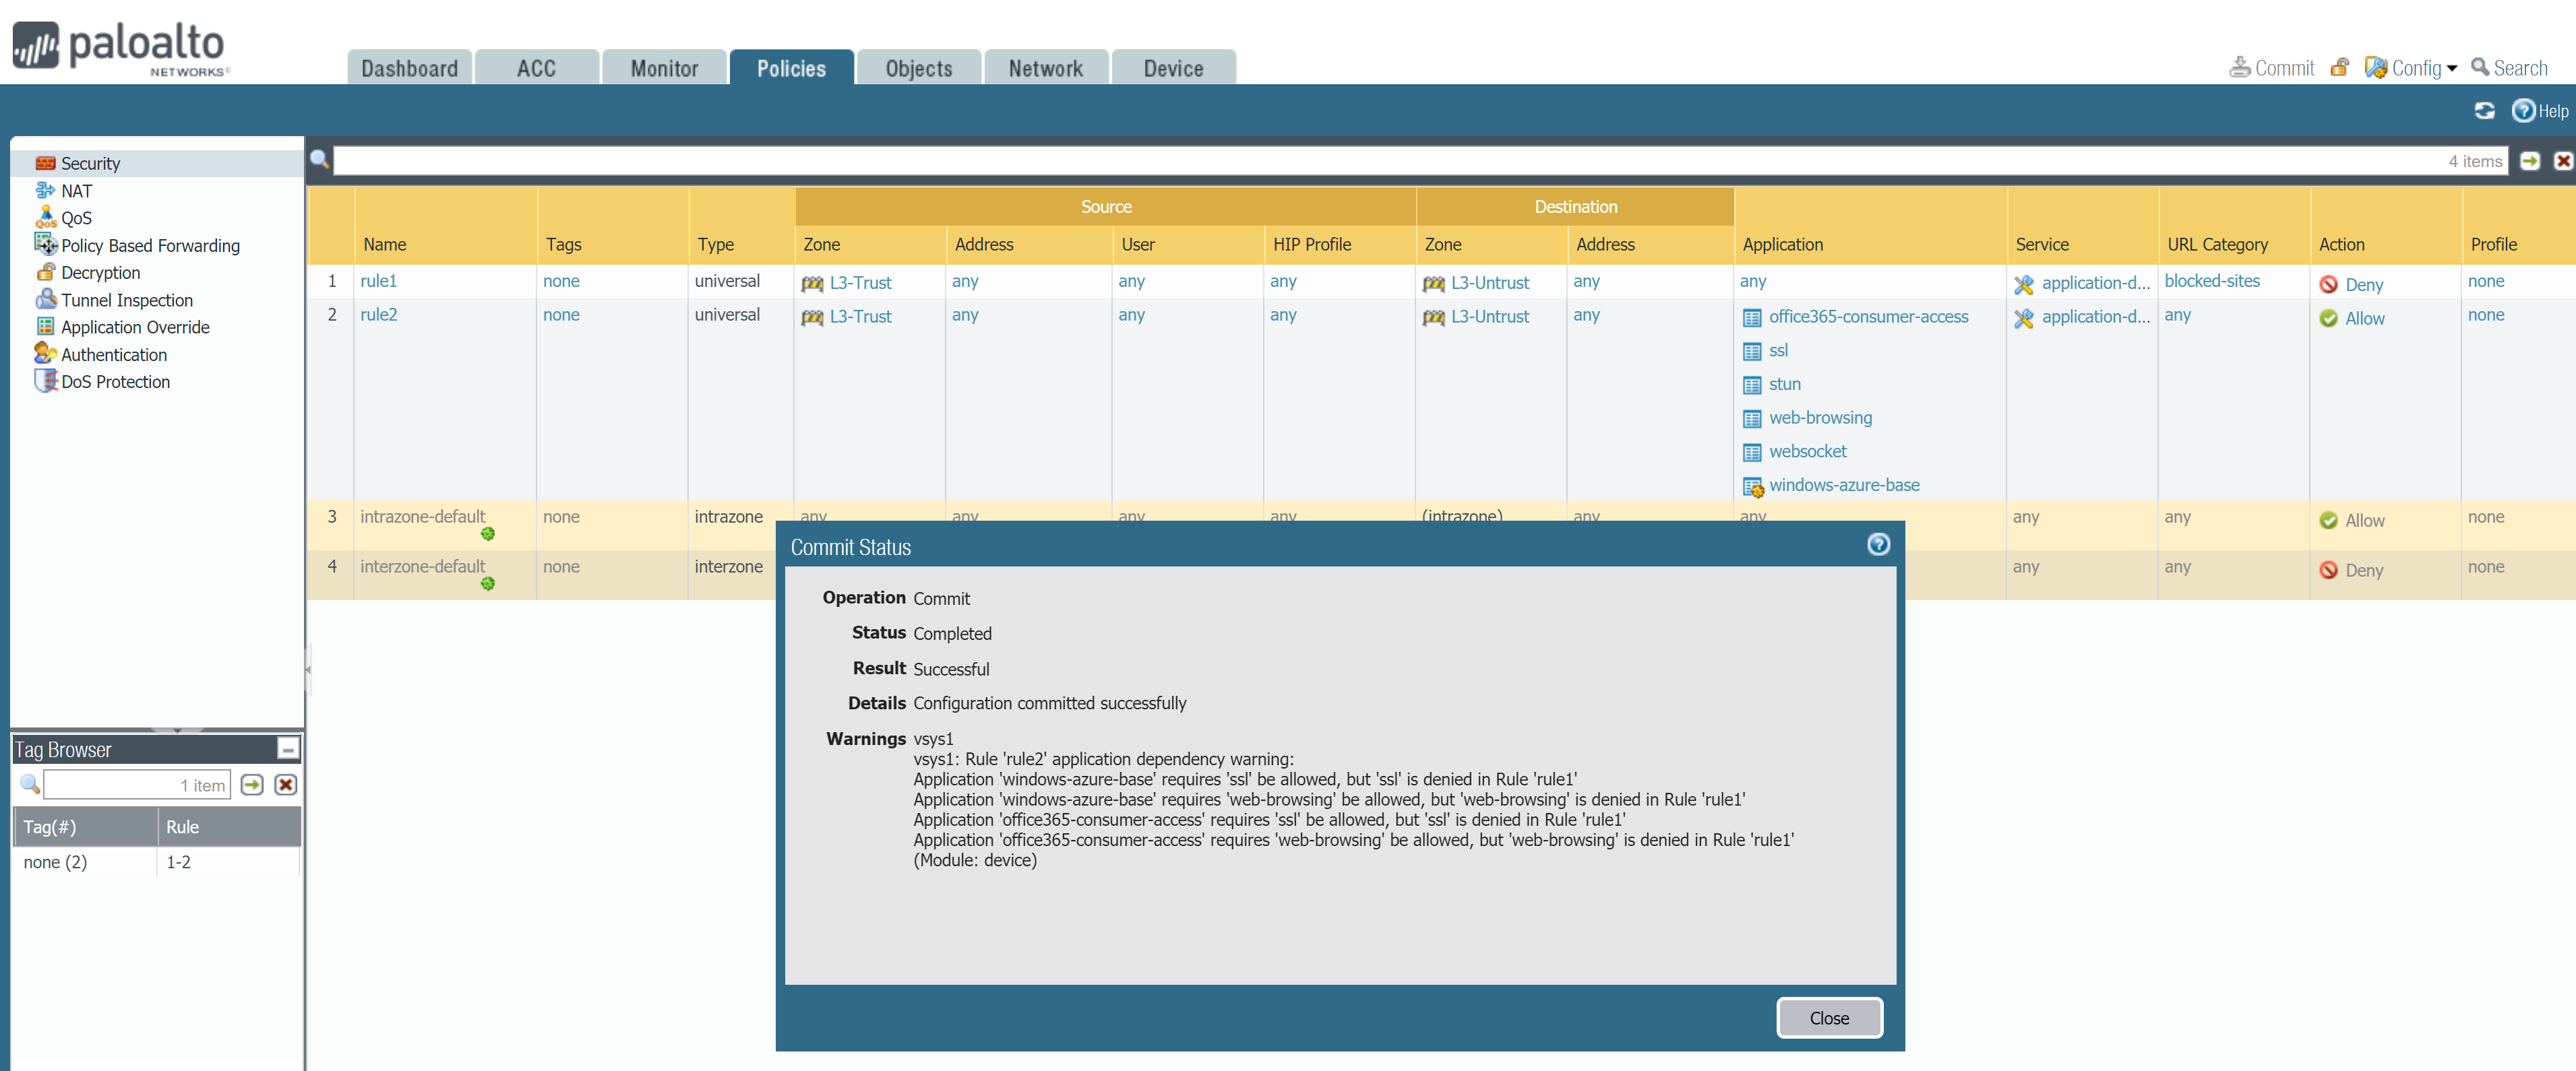Screen dimensions: 2576x1071
Task: Click the refresh icon near Help
Action: point(2484,111)
